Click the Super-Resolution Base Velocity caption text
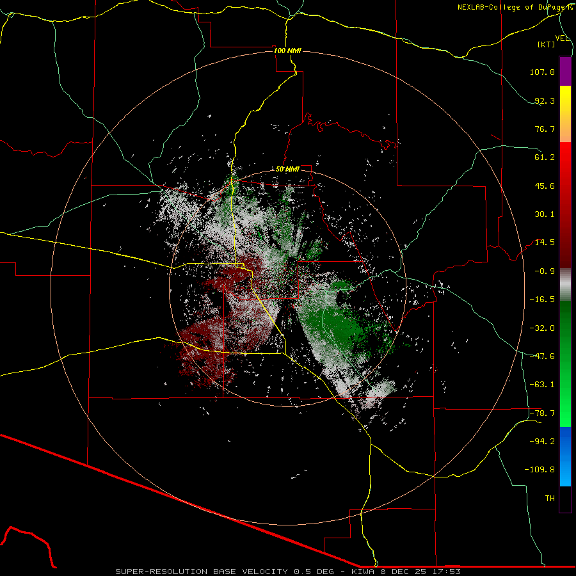The height and width of the screenshot is (576, 576). (x=288, y=572)
